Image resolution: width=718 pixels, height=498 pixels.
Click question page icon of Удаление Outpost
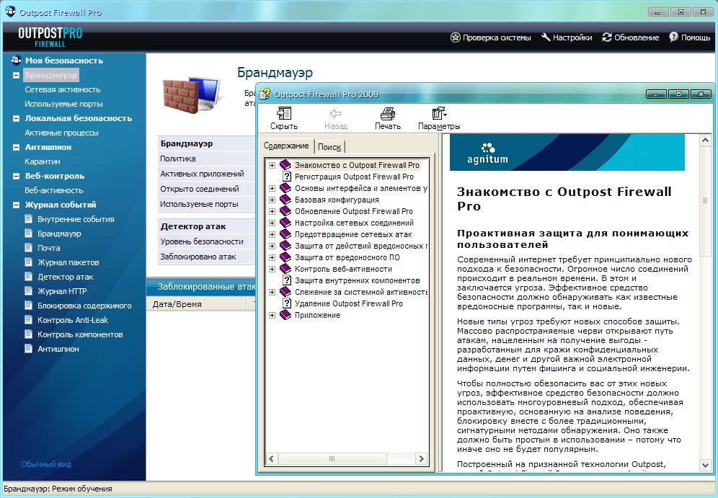(x=287, y=303)
